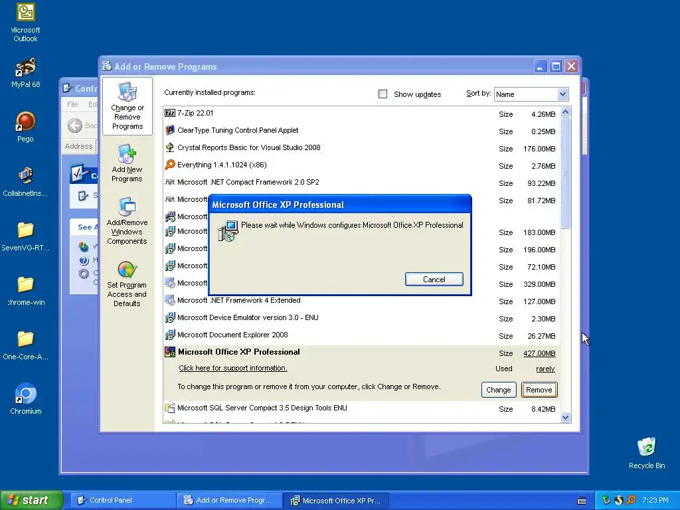Click the Start button
The image size is (680, 510).
point(31,500)
